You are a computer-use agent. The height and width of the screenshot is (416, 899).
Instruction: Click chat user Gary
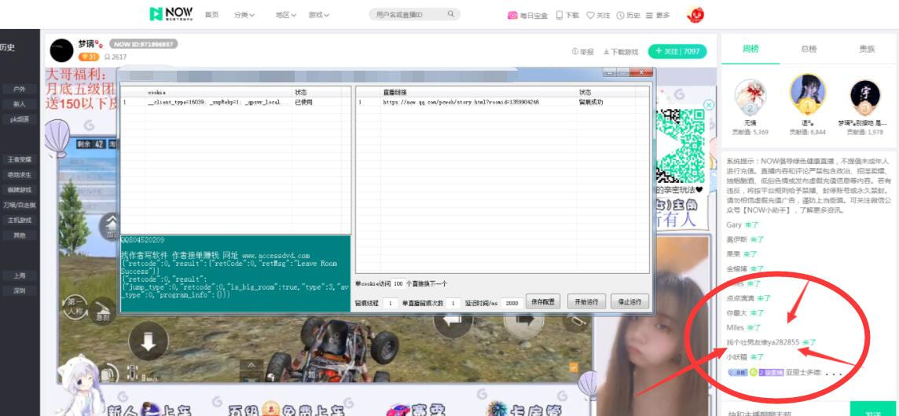tap(734, 225)
